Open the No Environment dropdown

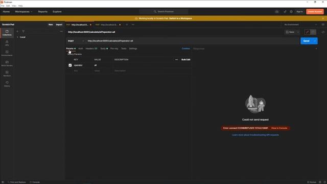tap(300, 25)
